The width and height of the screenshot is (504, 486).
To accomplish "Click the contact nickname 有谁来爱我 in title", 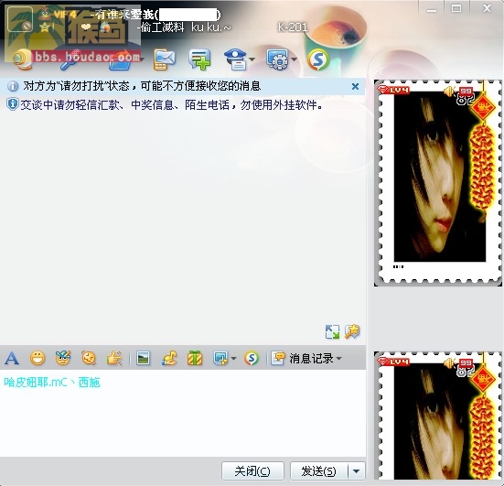I will (123, 15).
